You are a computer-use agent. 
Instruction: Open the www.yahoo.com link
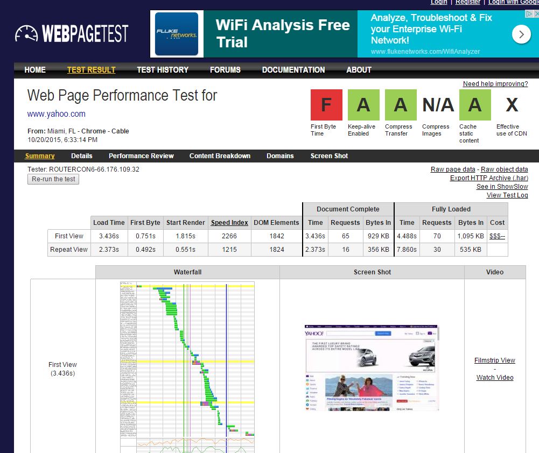pyautogui.click(x=57, y=114)
